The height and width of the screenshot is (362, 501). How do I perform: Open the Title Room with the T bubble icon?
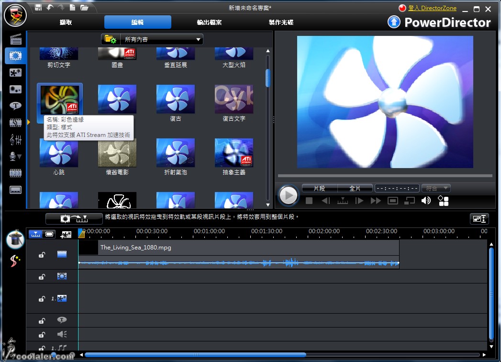15,105
